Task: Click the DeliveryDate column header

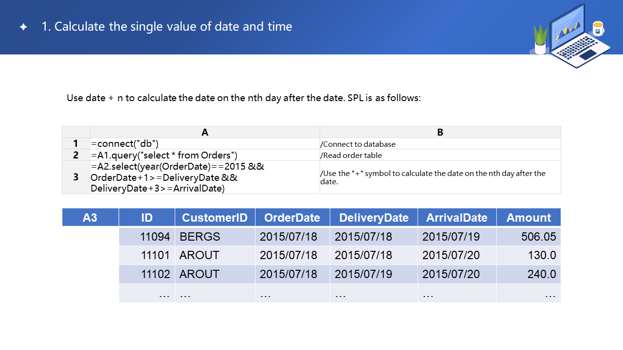Action: coord(373,218)
